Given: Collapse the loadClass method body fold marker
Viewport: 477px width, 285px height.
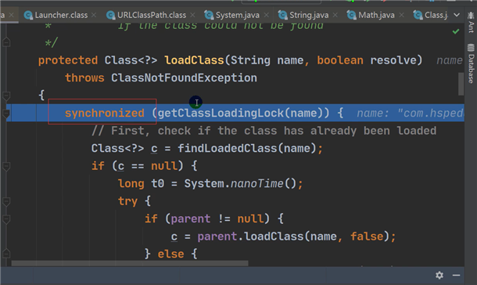Looking at the screenshot, I should click(x=6, y=96).
